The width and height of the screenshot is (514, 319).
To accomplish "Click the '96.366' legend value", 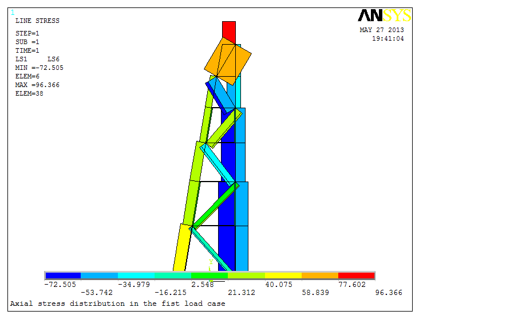I will pyautogui.click(x=389, y=293).
